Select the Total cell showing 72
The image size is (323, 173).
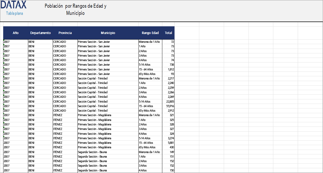point(168,42)
